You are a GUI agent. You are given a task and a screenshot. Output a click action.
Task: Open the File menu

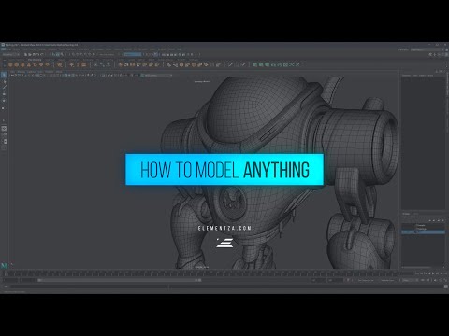pyautogui.click(x=9, y=49)
